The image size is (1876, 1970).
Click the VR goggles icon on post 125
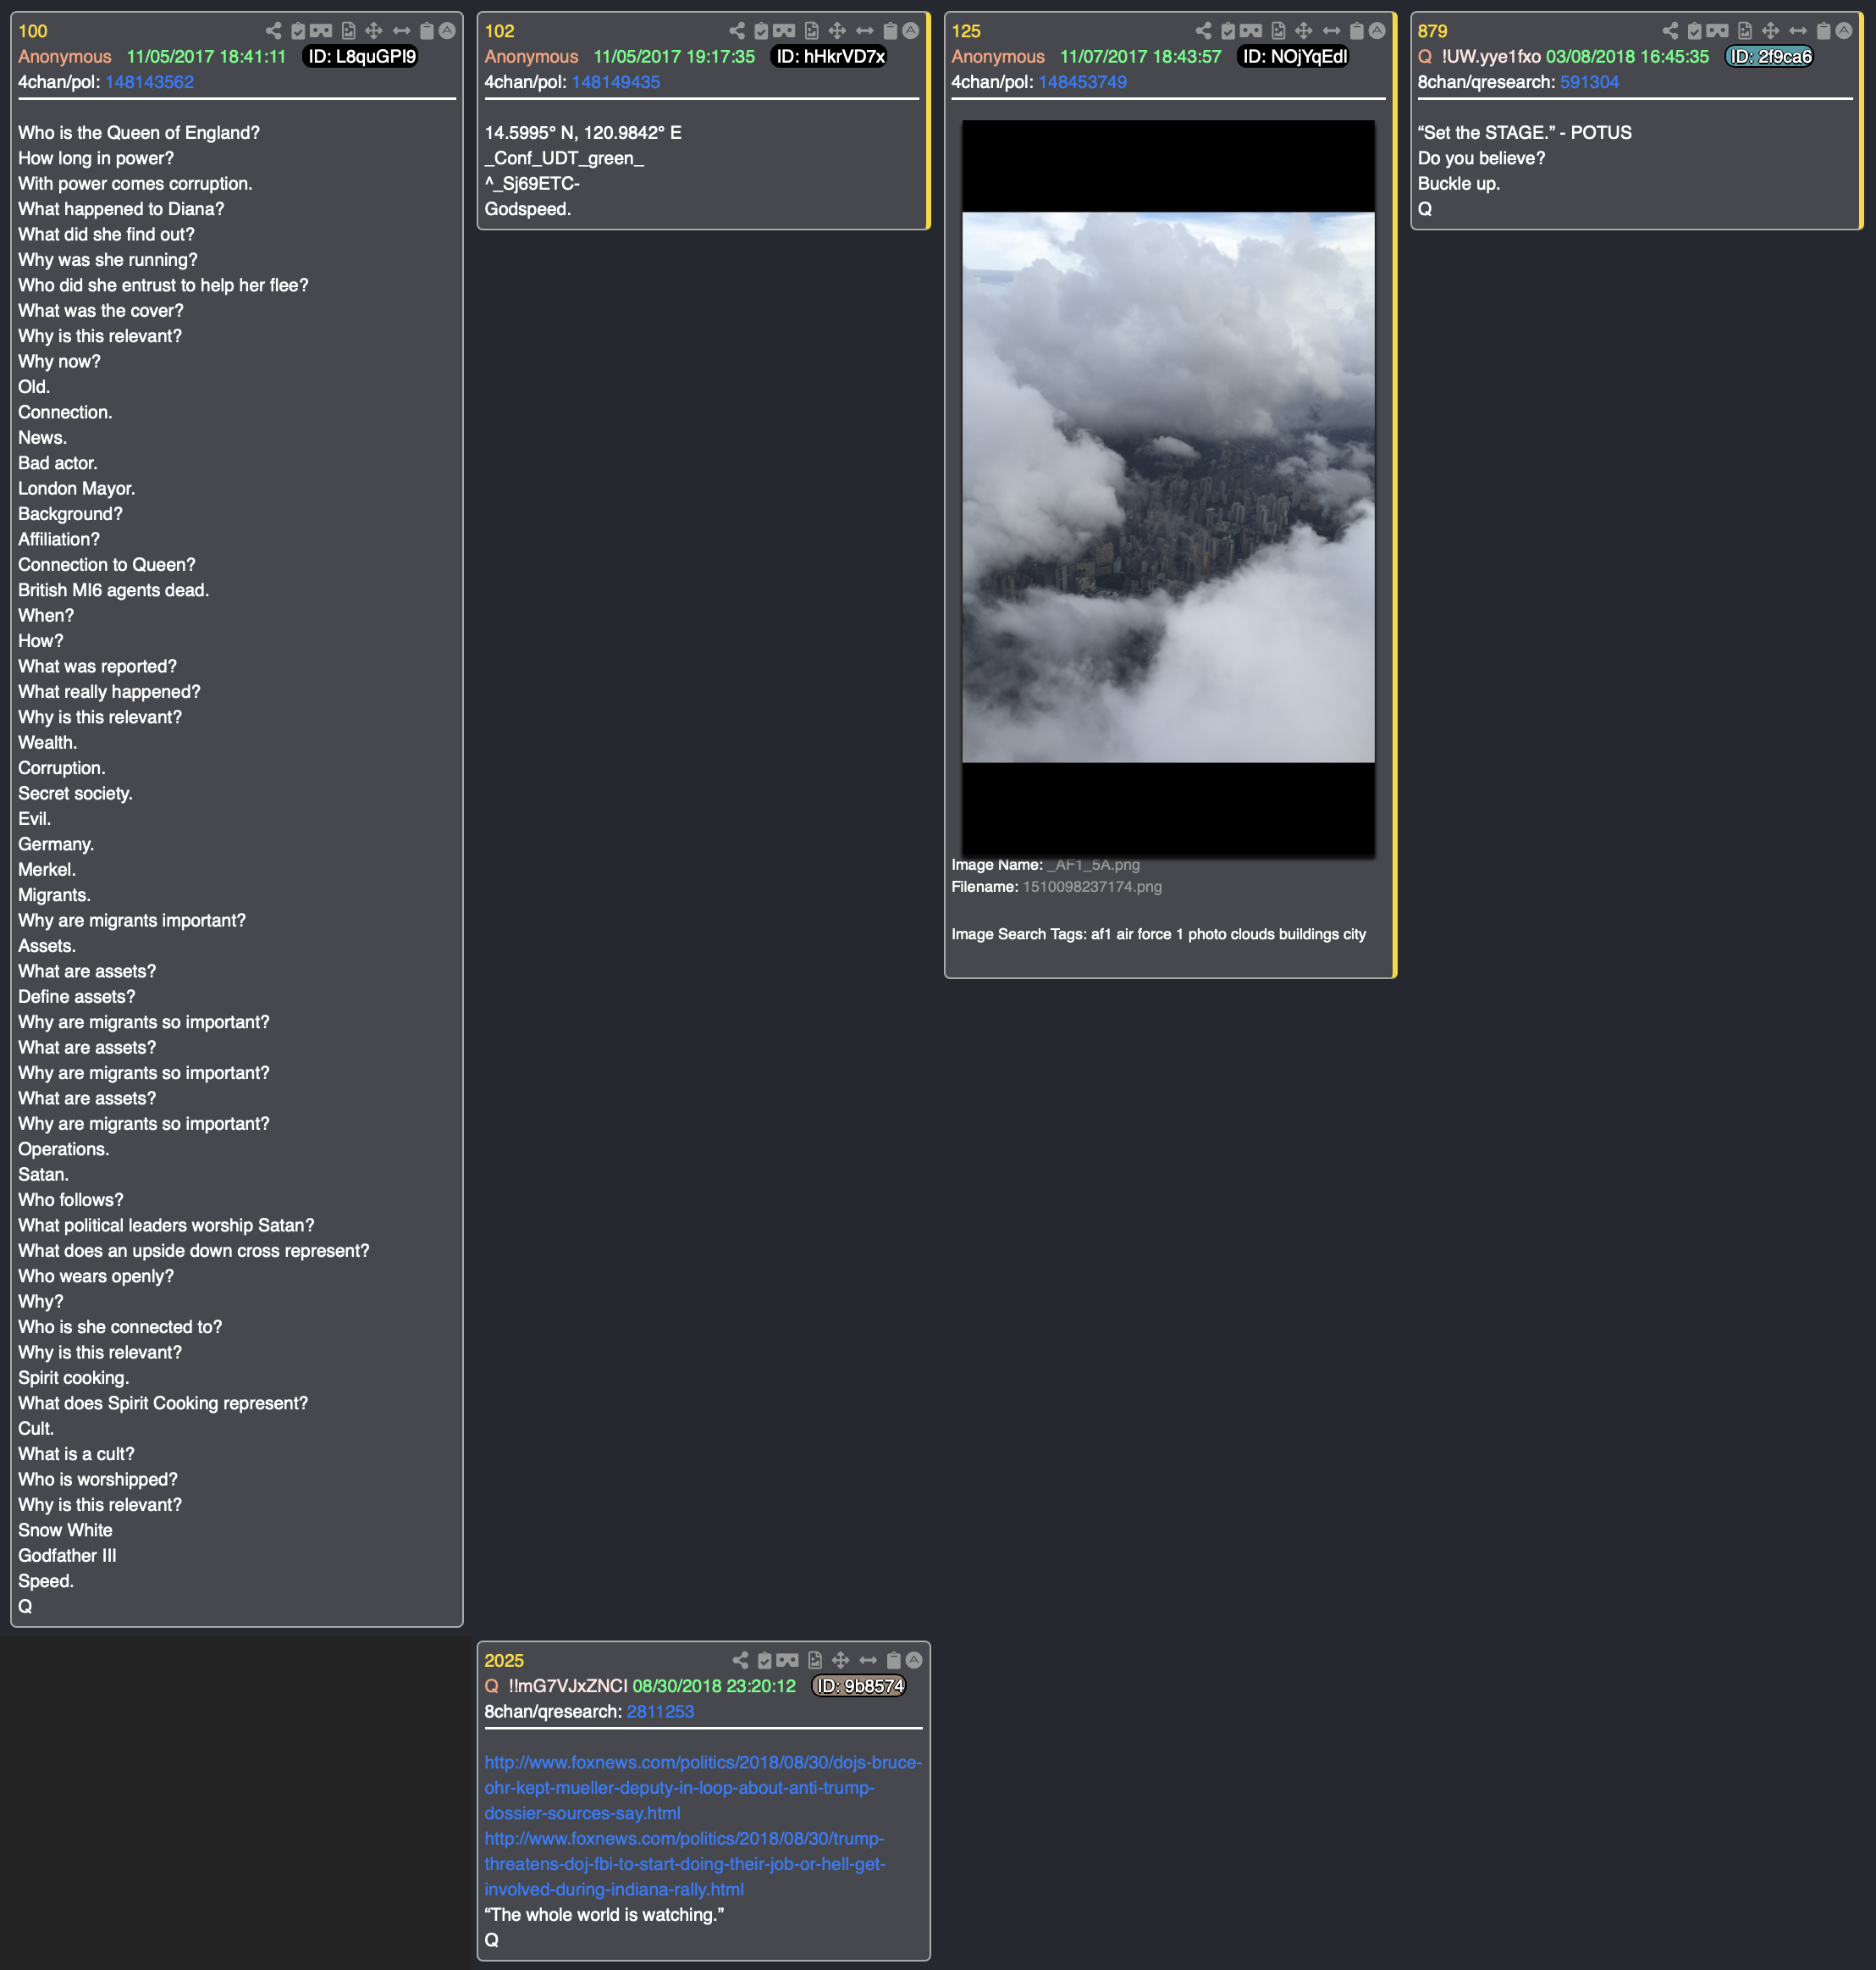[x=1251, y=31]
